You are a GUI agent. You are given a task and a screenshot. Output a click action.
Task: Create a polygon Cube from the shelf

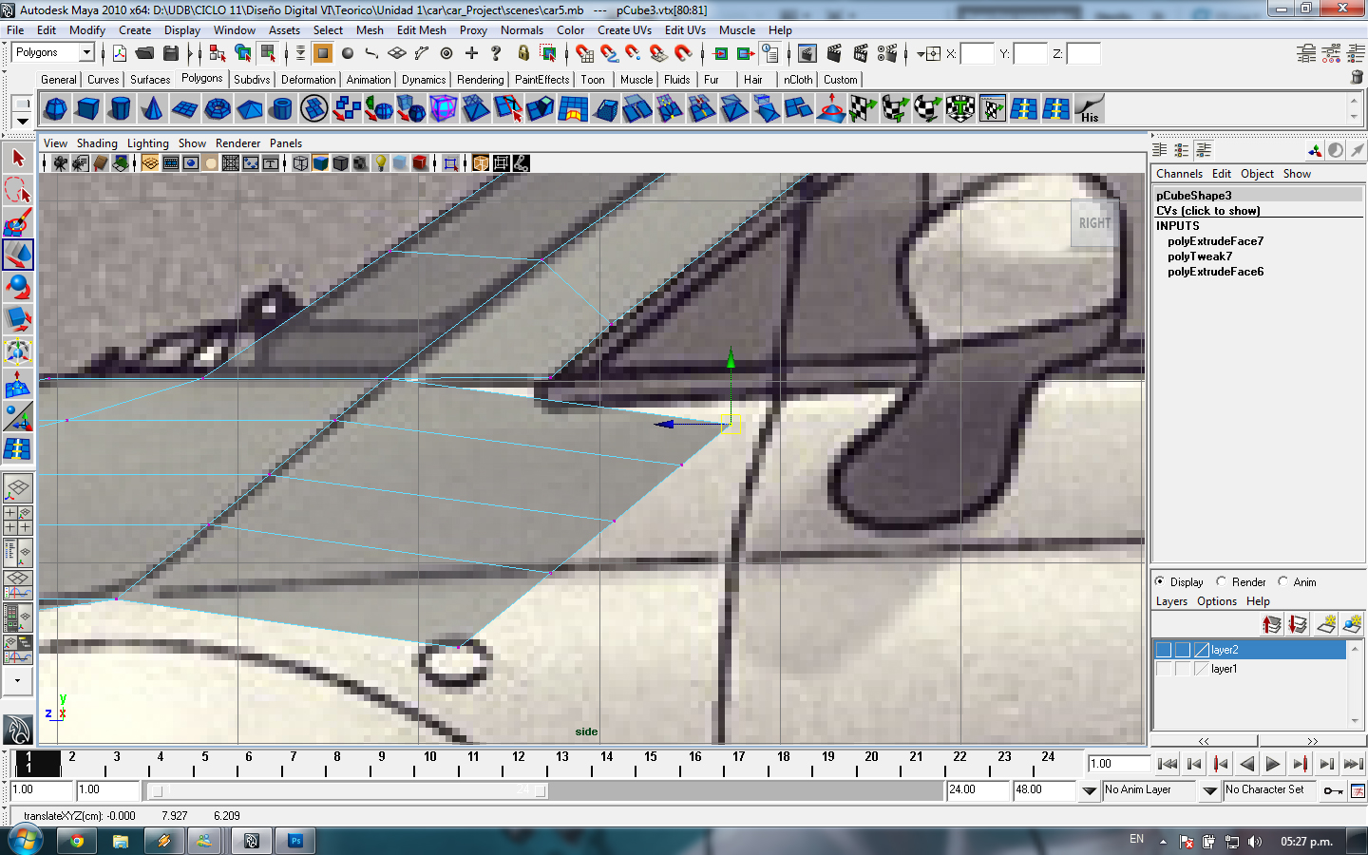(x=88, y=109)
